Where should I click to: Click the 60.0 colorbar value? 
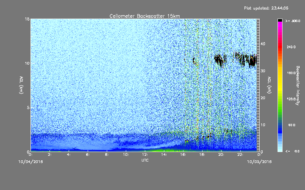click(292, 125)
